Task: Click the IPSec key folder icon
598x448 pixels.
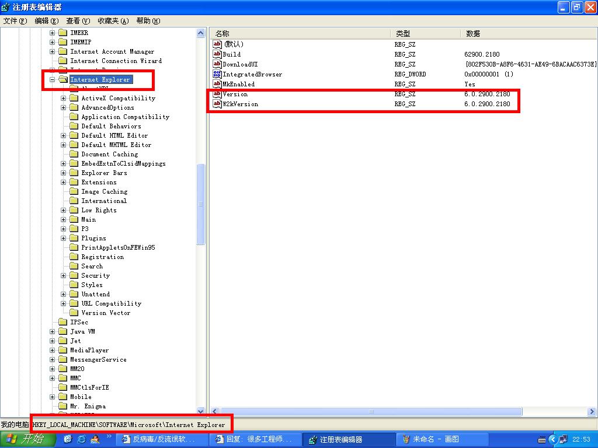Action: [x=63, y=322]
